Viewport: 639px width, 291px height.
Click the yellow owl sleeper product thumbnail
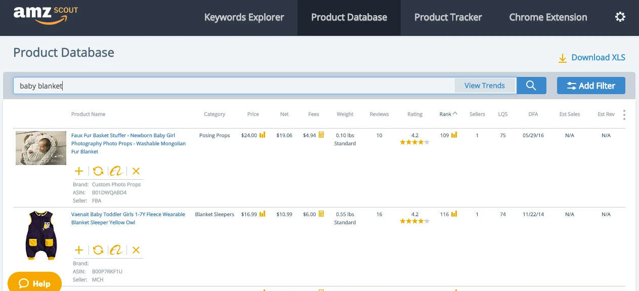[41, 236]
